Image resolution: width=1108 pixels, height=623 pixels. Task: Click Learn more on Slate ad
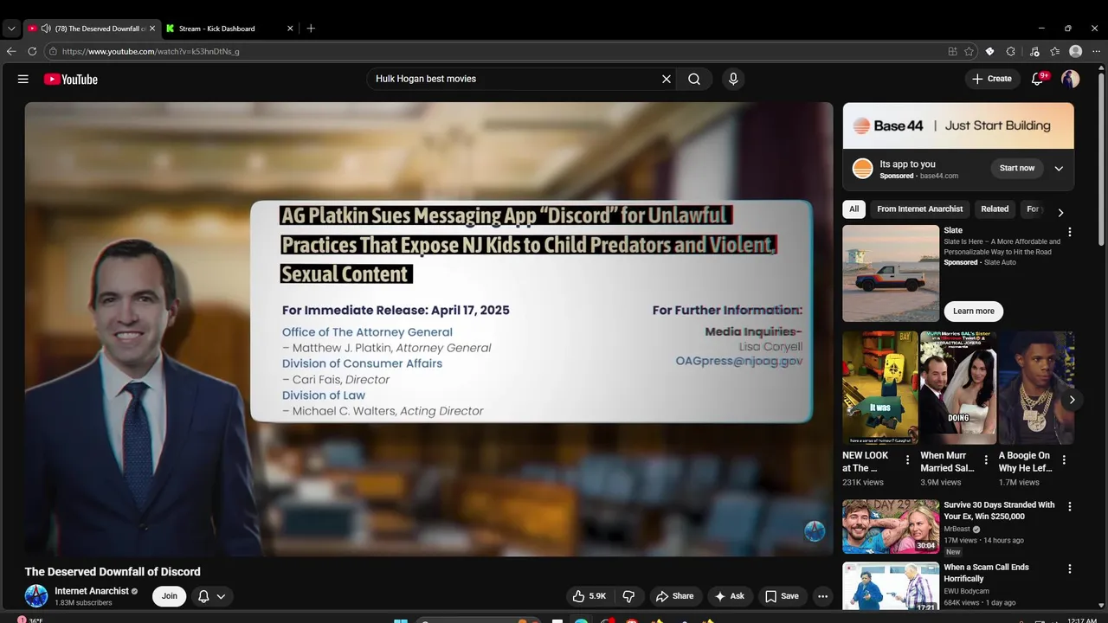[974, 311]
